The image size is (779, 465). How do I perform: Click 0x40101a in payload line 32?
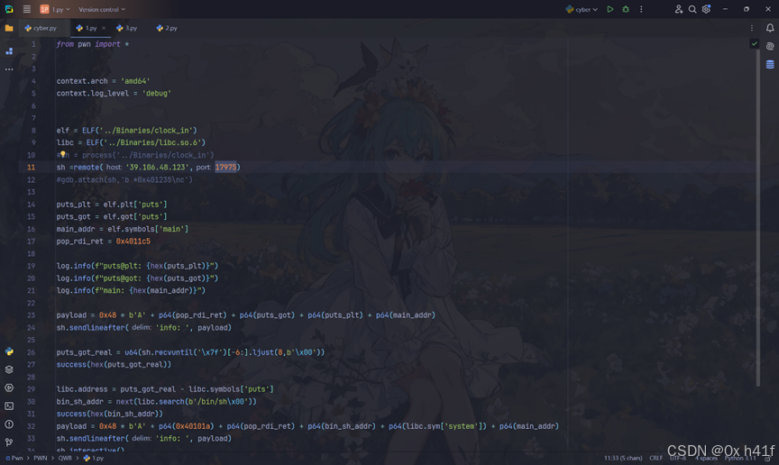pyautogui.click(x=193, y=425)
